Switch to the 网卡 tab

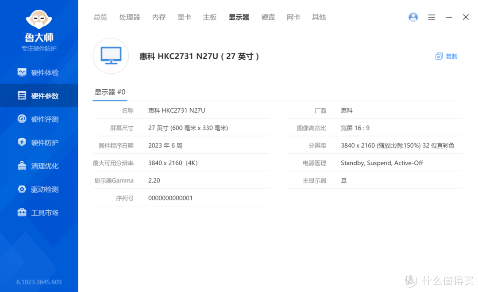coord(293,17)
